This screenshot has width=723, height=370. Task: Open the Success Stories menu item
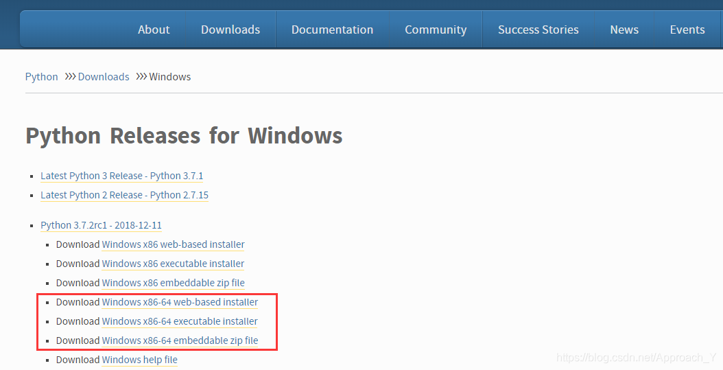coord(538,30)
